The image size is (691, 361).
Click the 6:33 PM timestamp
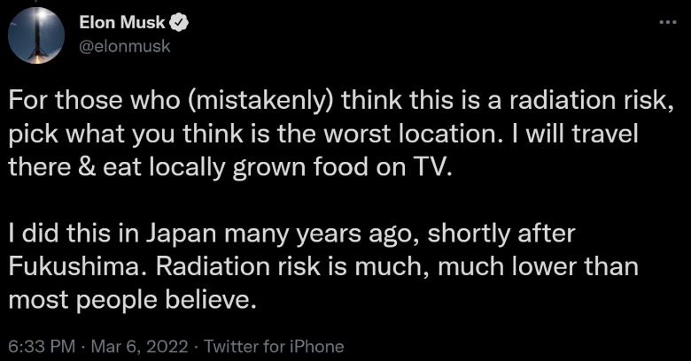35,346
